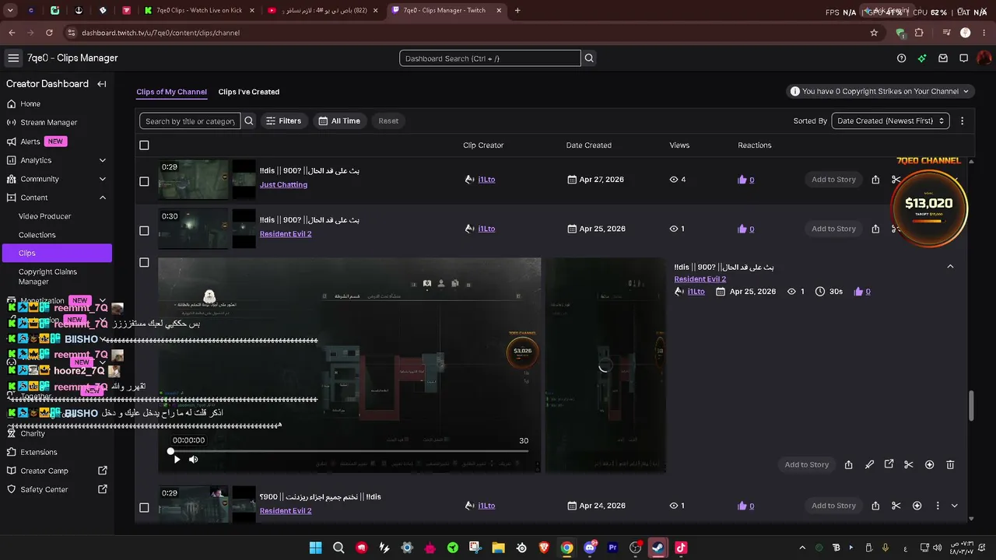Click the clips list vertical scrollbar
The height and width of the screenshot is (560, 996).
coord(970,406)
